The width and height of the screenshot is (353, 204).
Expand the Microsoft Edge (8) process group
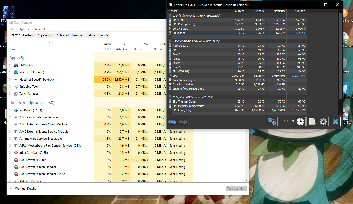pyautogui.click(x=10, y=72)
